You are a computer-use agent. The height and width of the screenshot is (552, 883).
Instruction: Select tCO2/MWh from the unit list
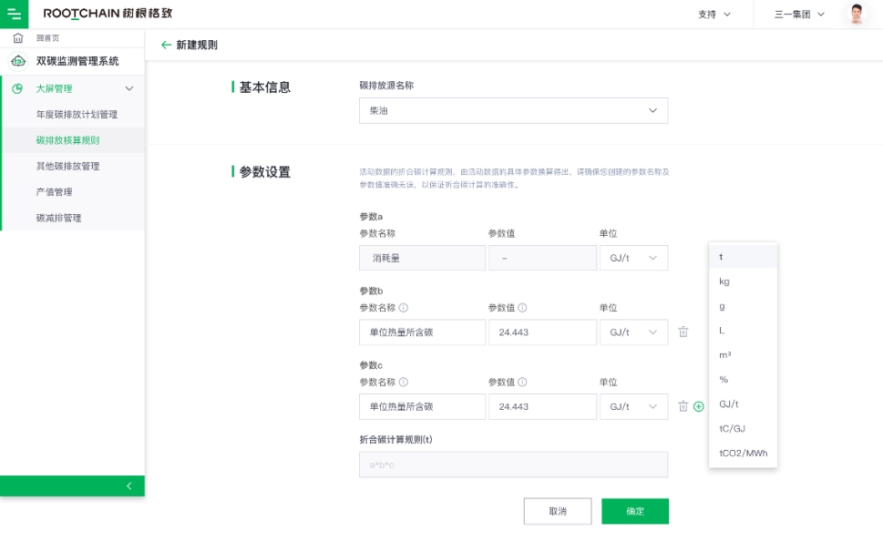743,453
